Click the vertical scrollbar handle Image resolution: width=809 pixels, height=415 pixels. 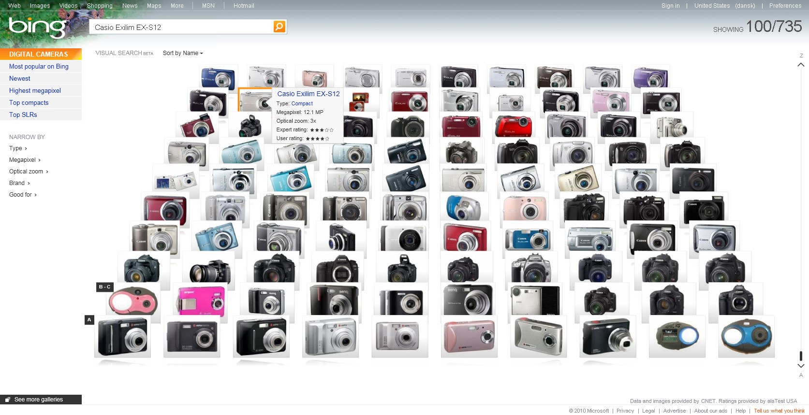pyautogui.click(x=801, y=356)
